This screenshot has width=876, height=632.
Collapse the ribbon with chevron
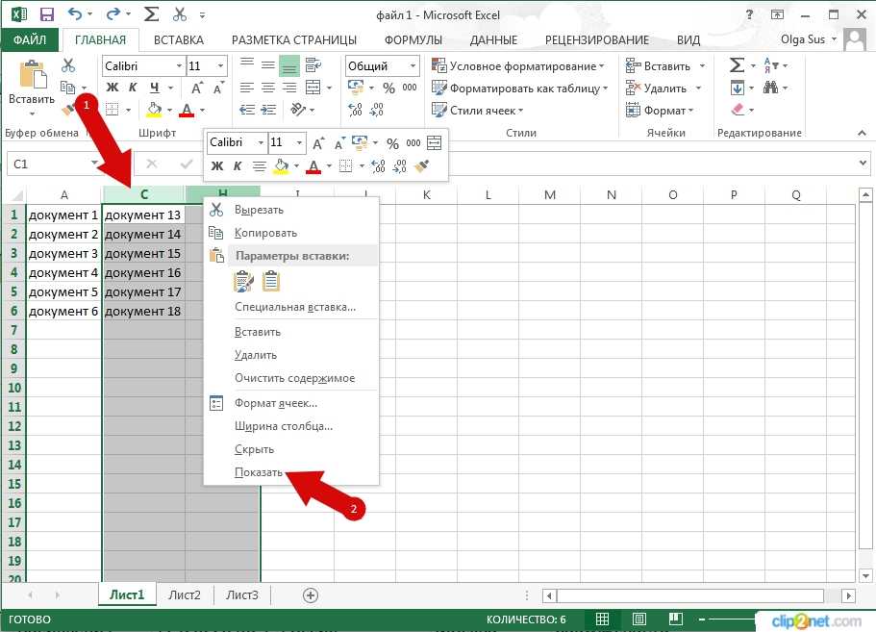click(x=862, y=133)
